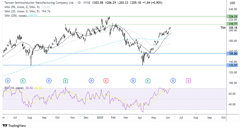The width and height of the screenshot is (242, 130).
Task: Click the H206.29 high value
Action: tap(110, 2)
